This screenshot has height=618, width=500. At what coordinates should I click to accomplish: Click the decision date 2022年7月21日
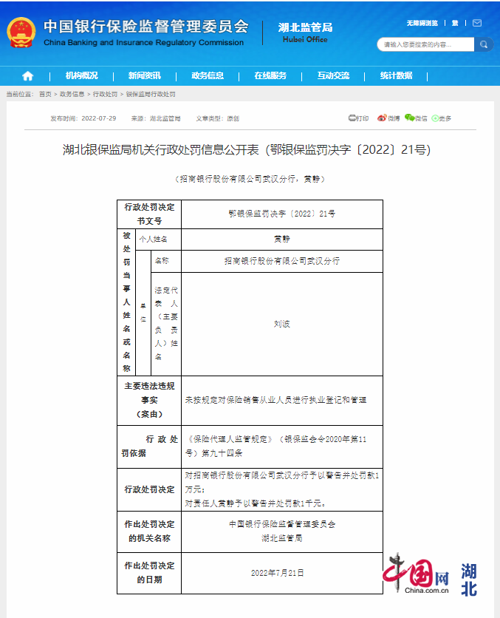pyautogui.click(x=278, y=573)
